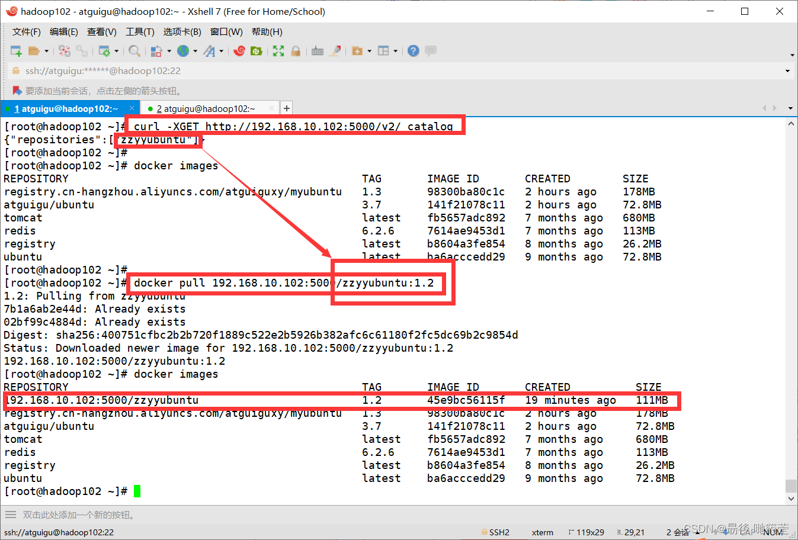Screen dimensions: 798x540
Task: Click the bookmark arrow add-session icon
Action: point(17,91)
